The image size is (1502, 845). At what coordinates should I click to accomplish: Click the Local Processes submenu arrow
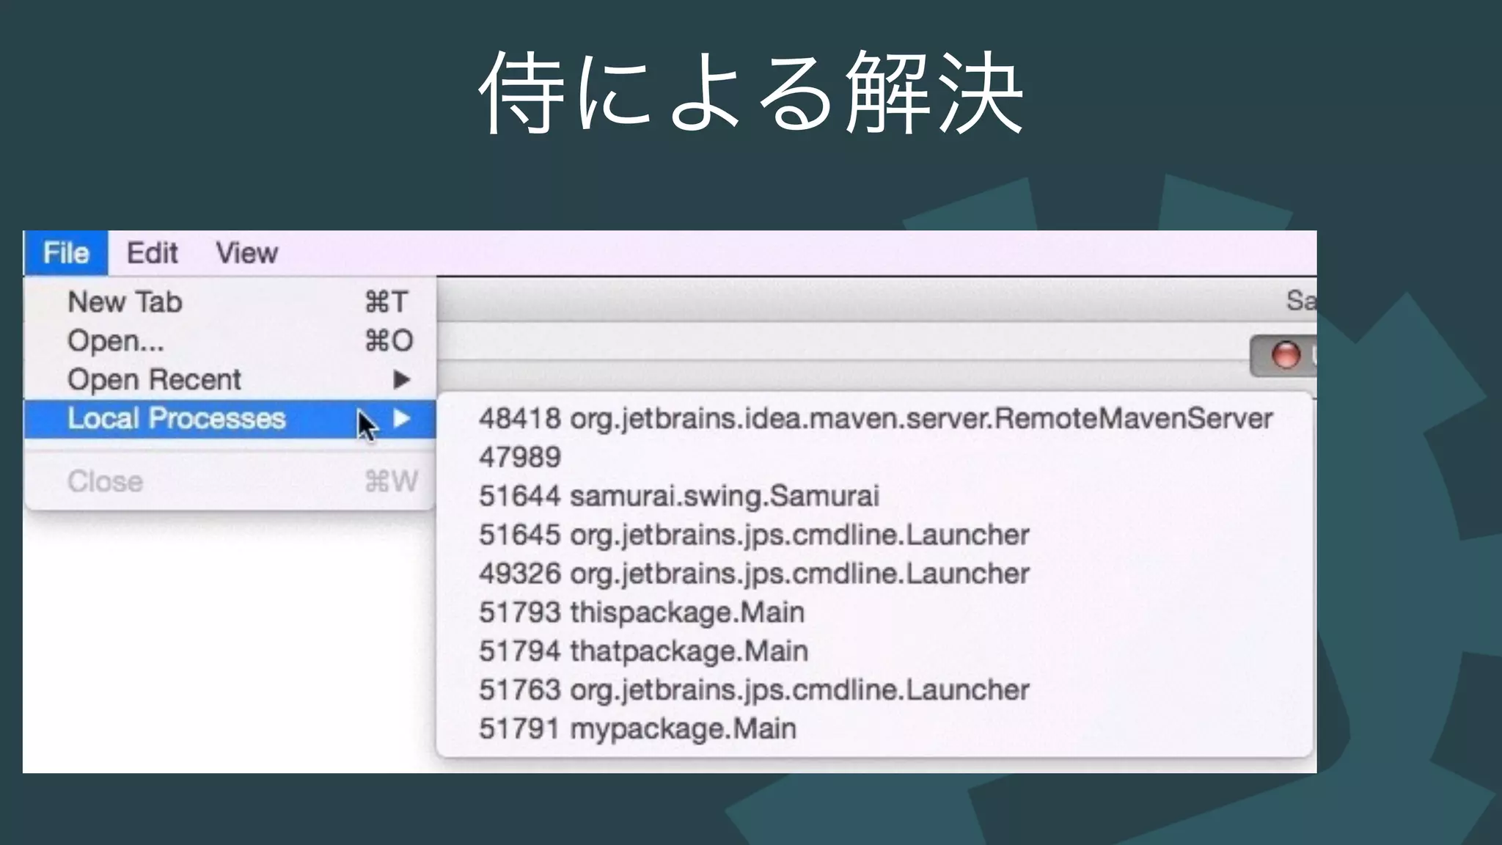coord(401,419)
